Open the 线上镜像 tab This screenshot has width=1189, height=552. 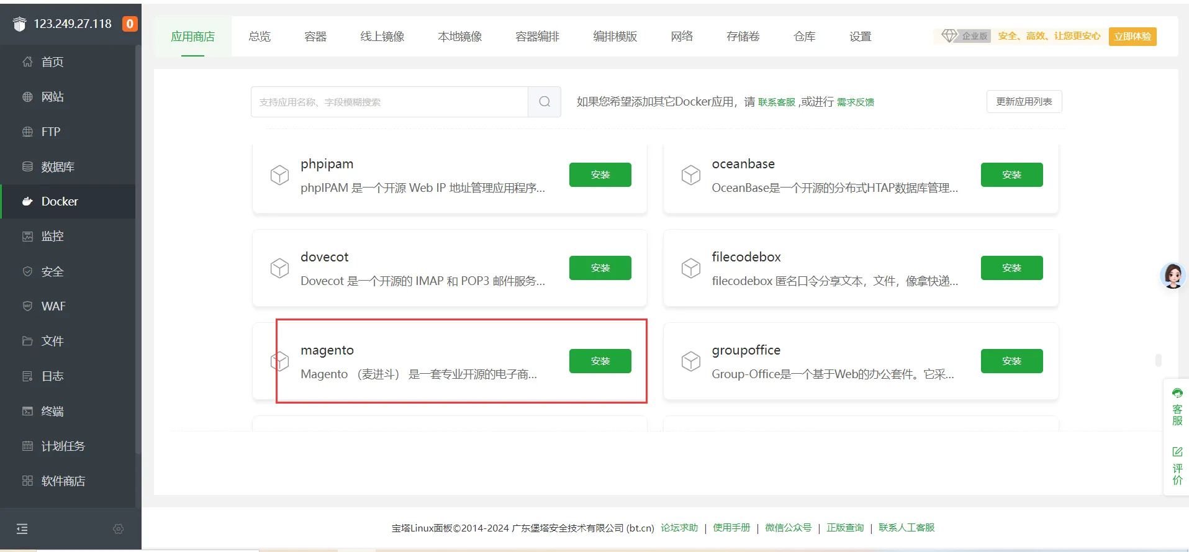point(382,37)
